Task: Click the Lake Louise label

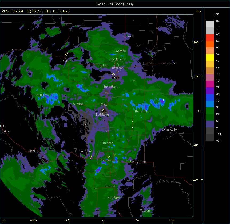Action: coord(5,129)
